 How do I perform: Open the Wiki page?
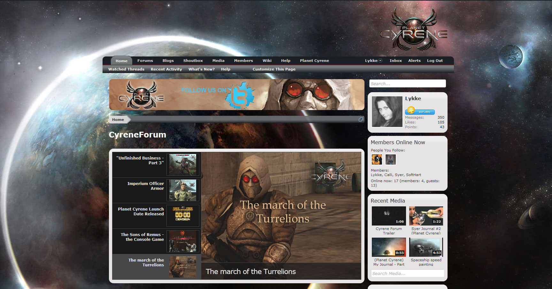267,61
